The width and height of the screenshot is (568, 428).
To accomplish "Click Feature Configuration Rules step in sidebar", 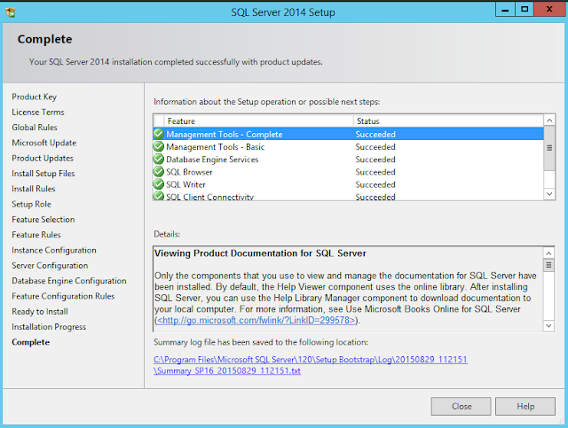I will coord(63,296).
